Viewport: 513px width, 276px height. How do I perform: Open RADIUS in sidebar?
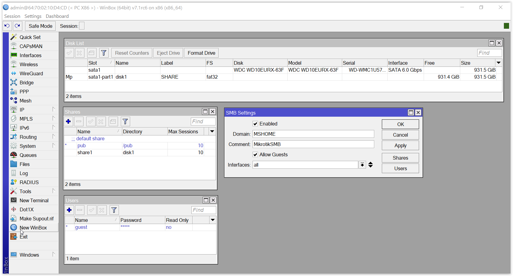(34, 182)
